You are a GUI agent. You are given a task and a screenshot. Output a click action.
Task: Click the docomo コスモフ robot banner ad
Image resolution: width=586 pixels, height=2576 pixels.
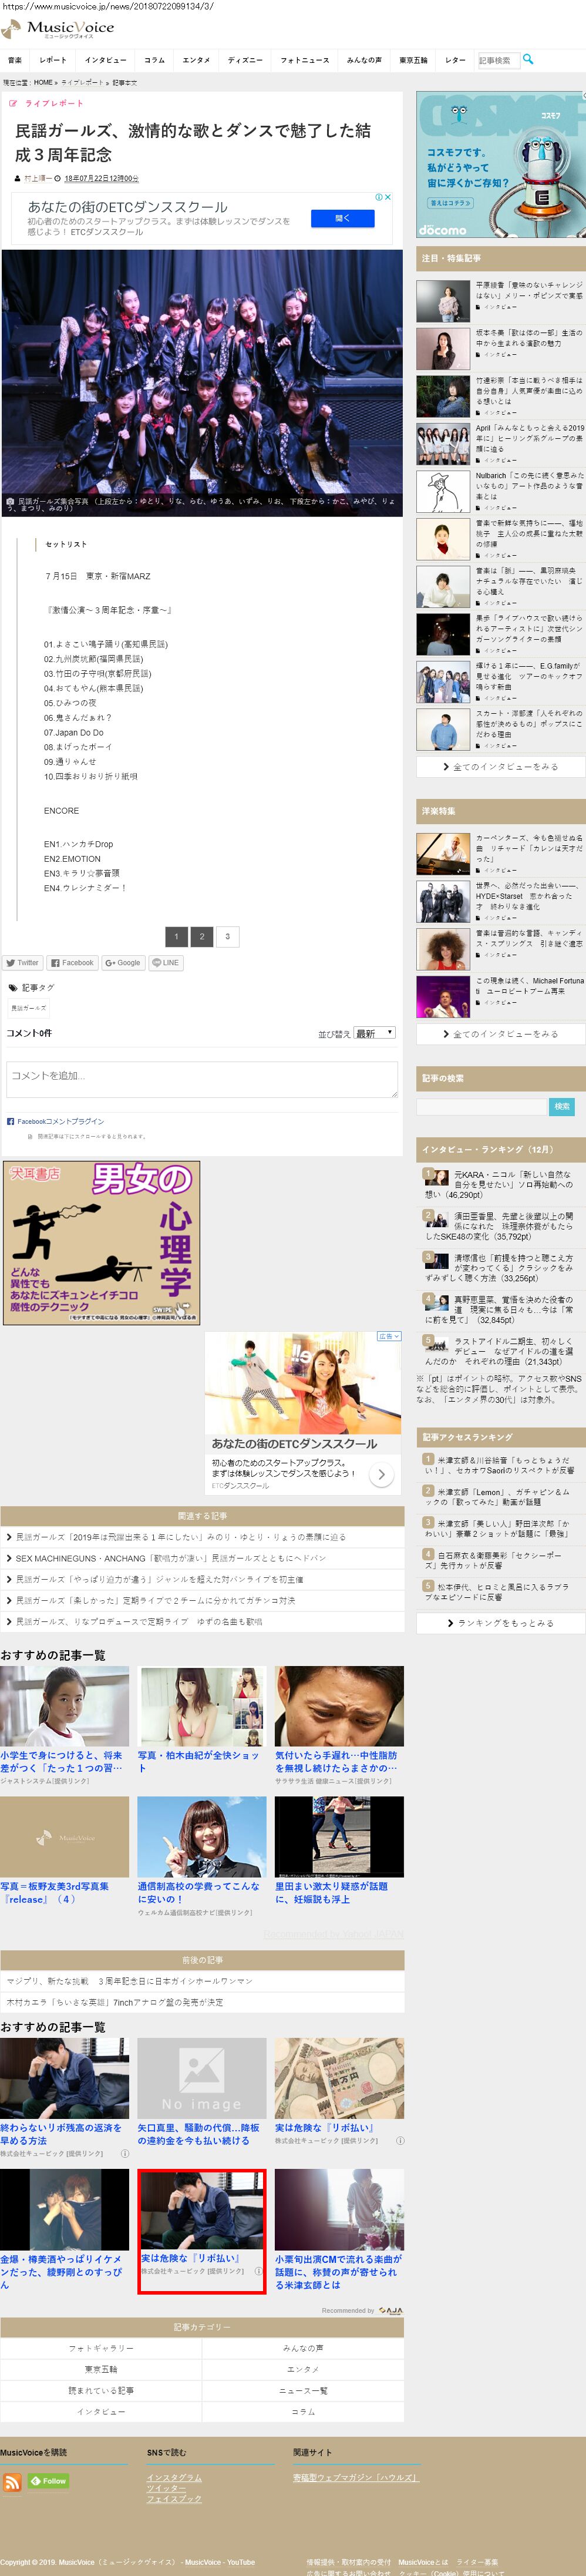click(501, 164)
